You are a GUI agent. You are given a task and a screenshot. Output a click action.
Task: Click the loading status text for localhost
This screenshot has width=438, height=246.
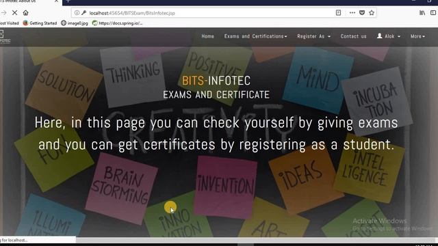click(14, 240)
